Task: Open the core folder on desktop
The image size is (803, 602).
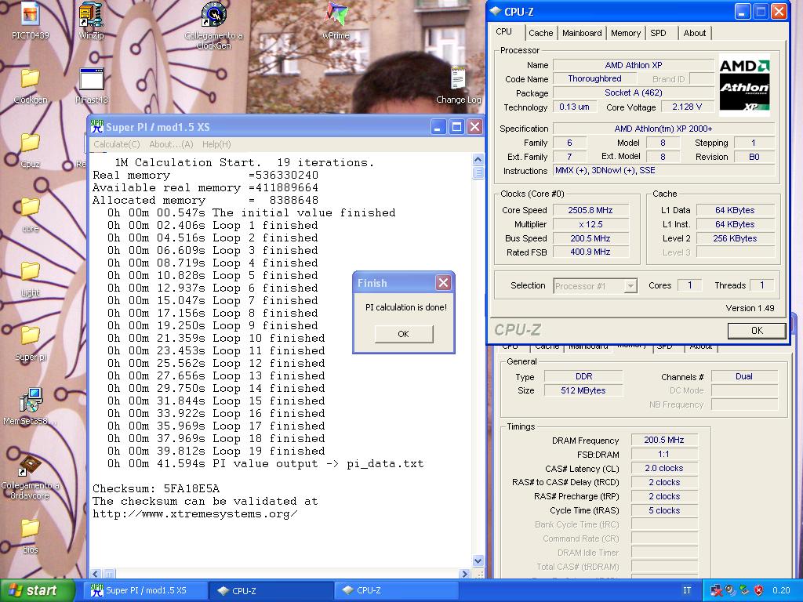Action: [x=31, y=214]
